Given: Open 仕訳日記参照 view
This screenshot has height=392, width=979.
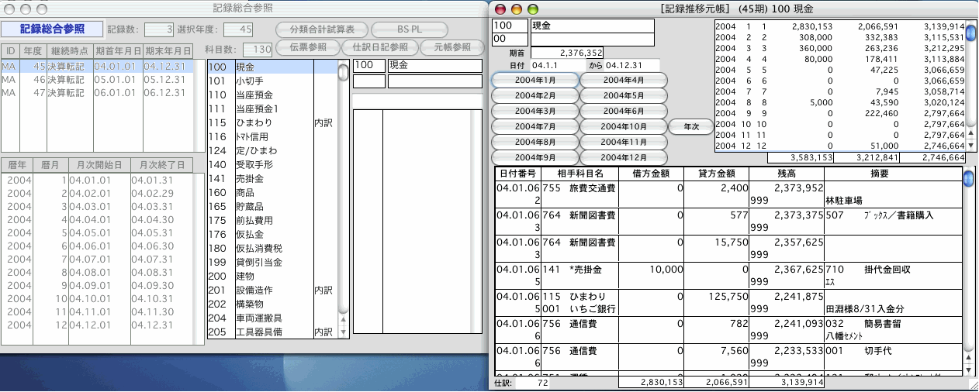Looking at the screenshot, I should tap(379, 47).
